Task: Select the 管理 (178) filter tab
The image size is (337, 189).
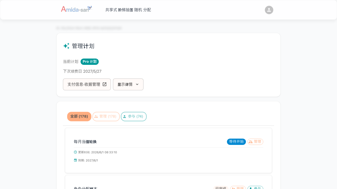Action: click(106, 117)
